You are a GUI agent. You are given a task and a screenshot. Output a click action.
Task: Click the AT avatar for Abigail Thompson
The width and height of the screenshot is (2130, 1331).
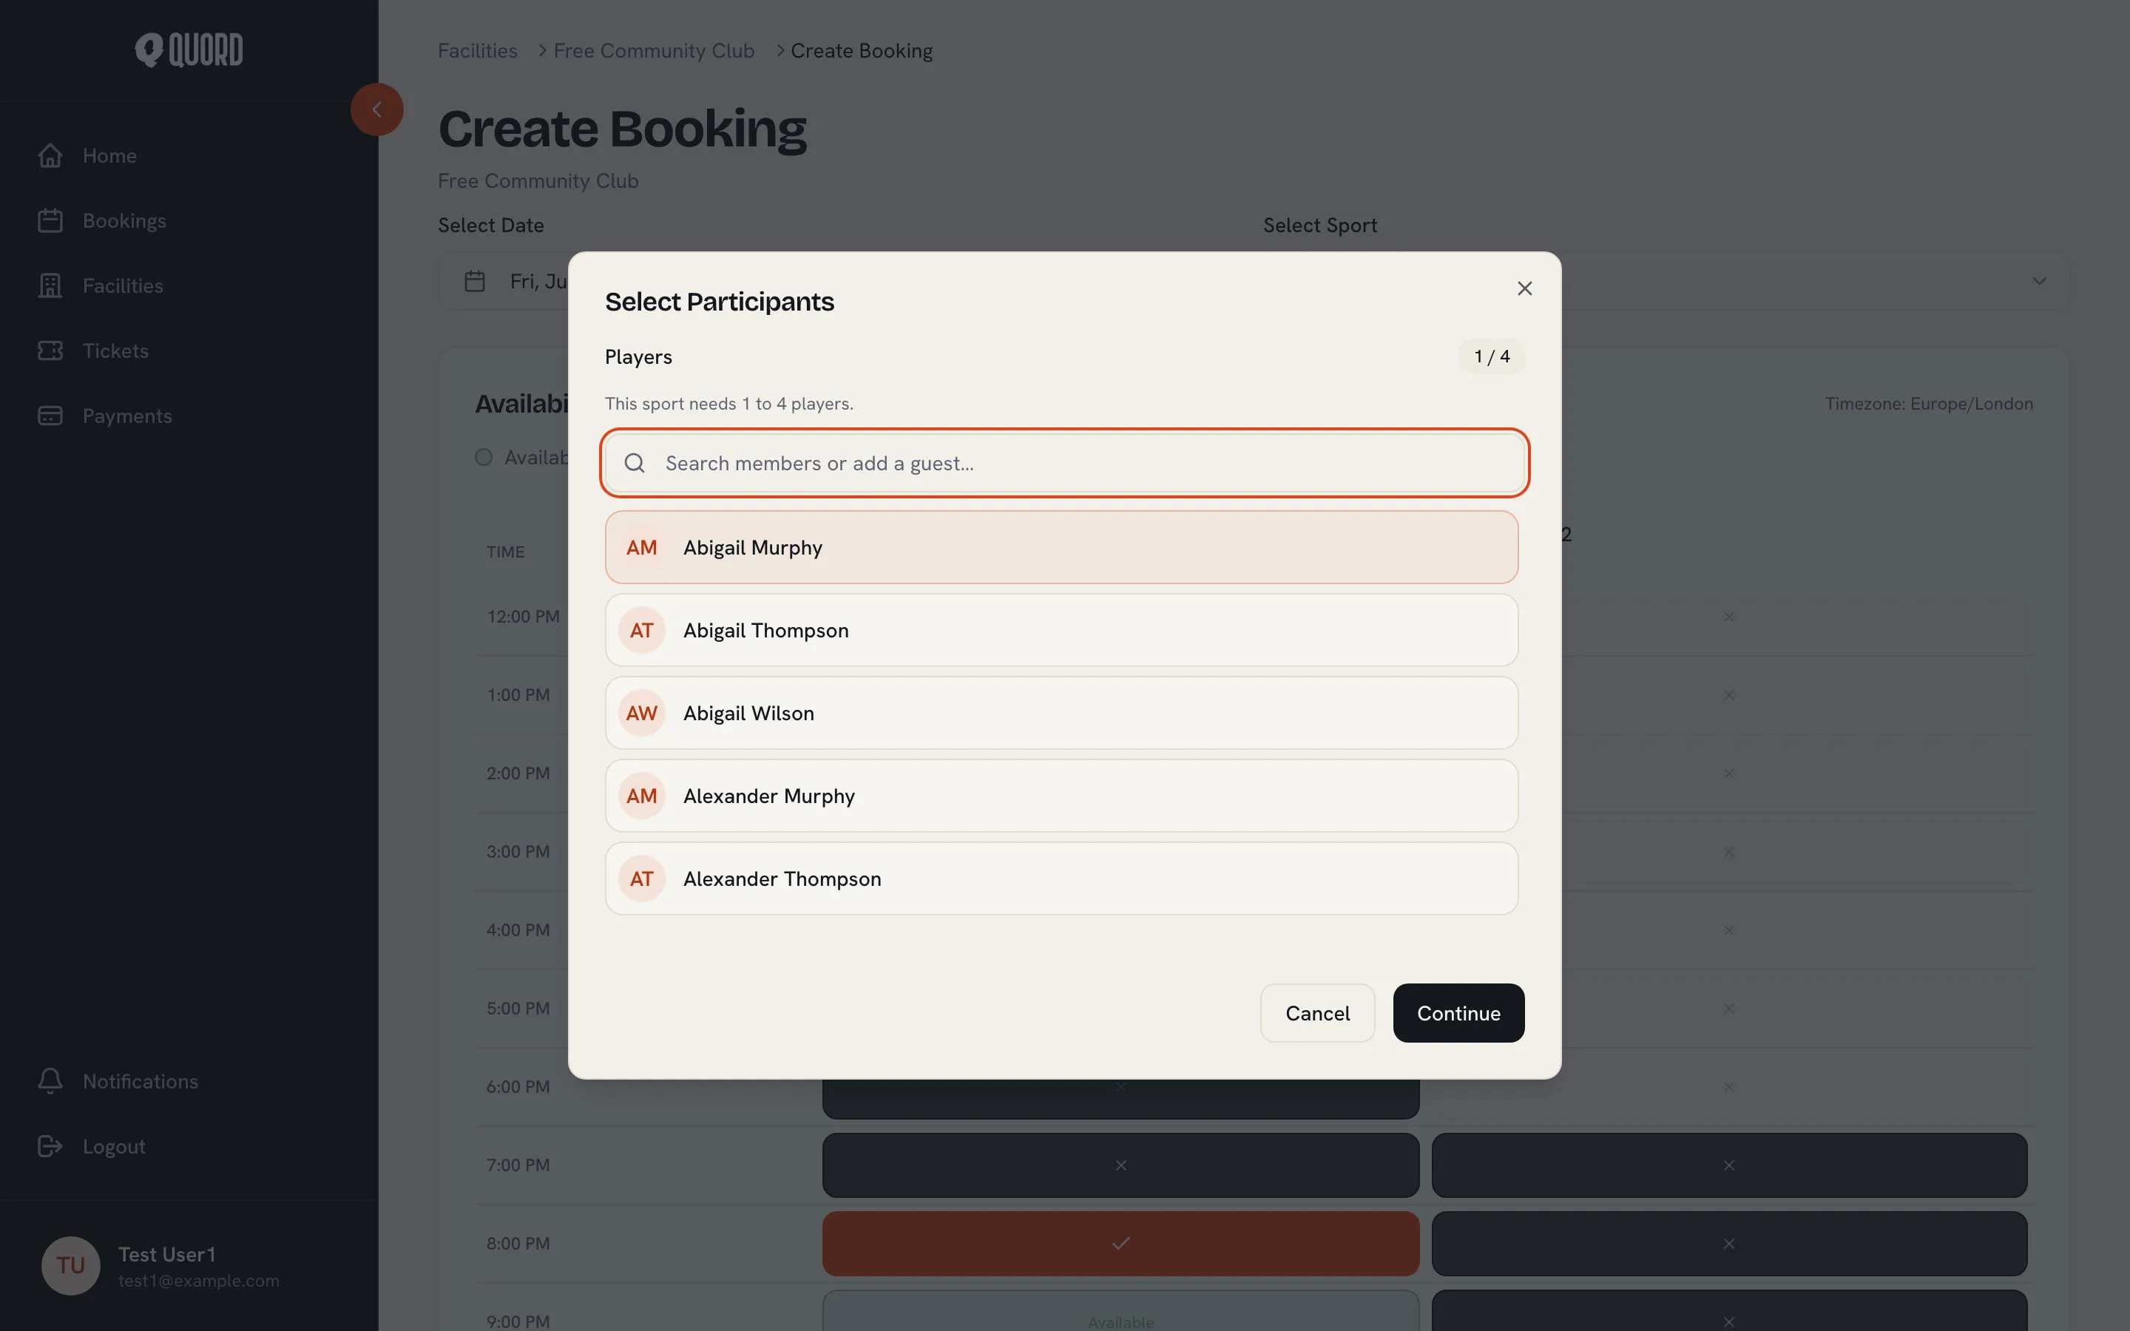(x=642, y=630)
